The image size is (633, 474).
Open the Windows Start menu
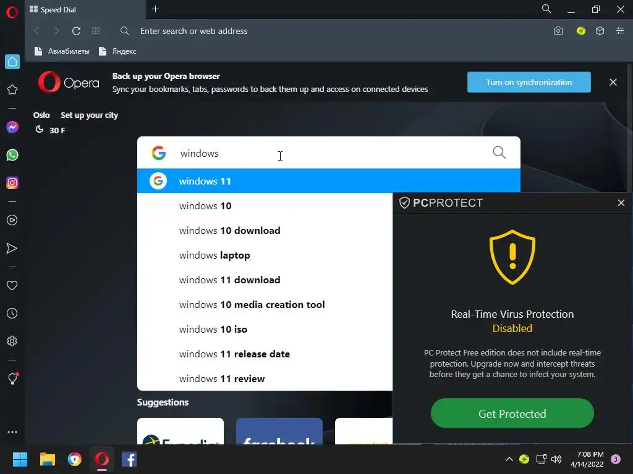point(20,459)
